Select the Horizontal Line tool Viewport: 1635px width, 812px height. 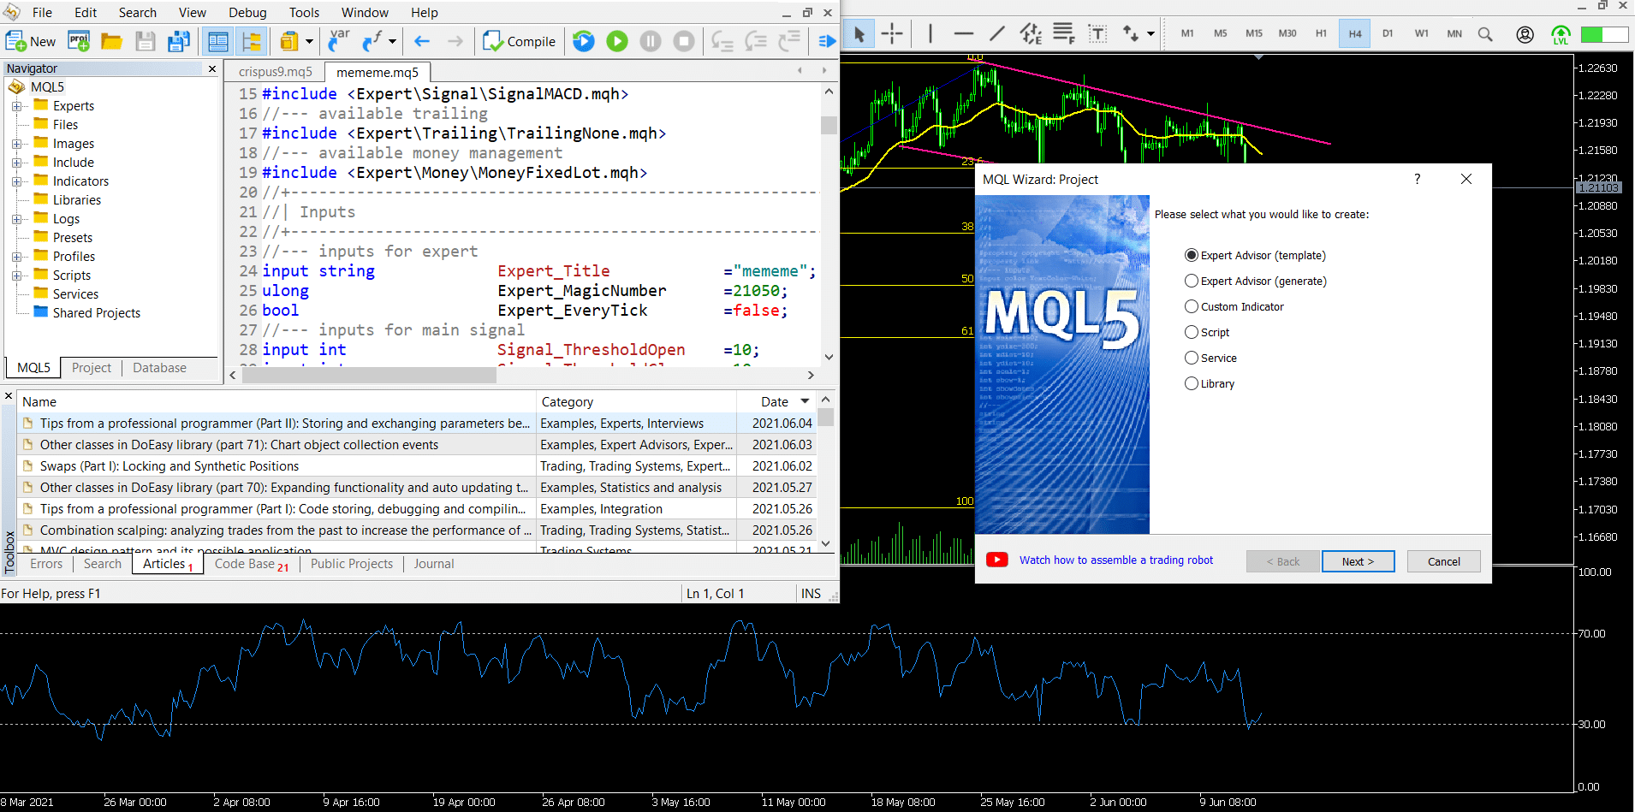[x=964, y=33]
